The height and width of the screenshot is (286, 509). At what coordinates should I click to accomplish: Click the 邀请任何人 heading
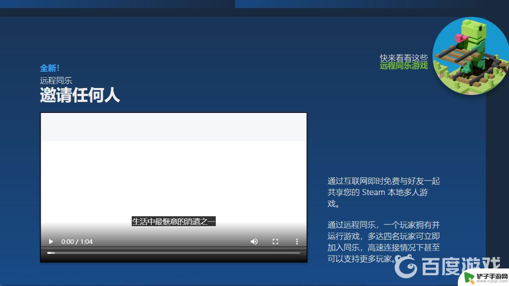point(80,95)
